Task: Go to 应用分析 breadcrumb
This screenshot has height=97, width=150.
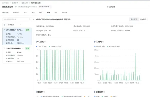Action: 15,3
